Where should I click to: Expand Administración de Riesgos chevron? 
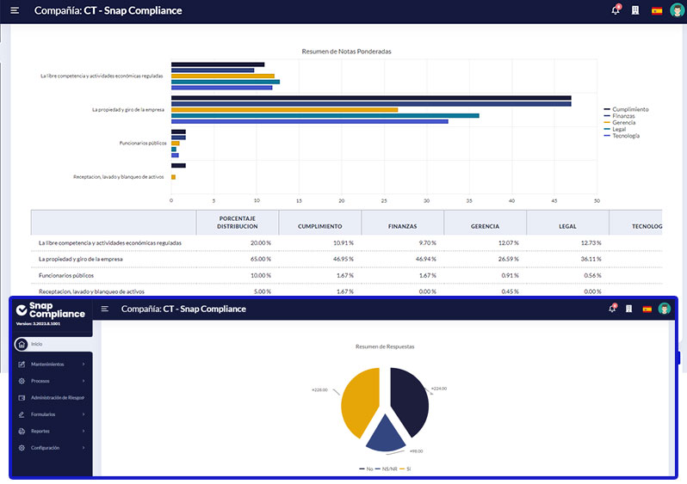pyautogui.click(x=84, y=398)
